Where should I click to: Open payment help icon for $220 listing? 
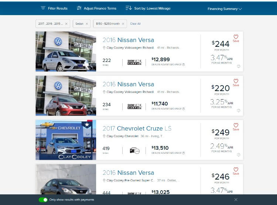[239, 111]
